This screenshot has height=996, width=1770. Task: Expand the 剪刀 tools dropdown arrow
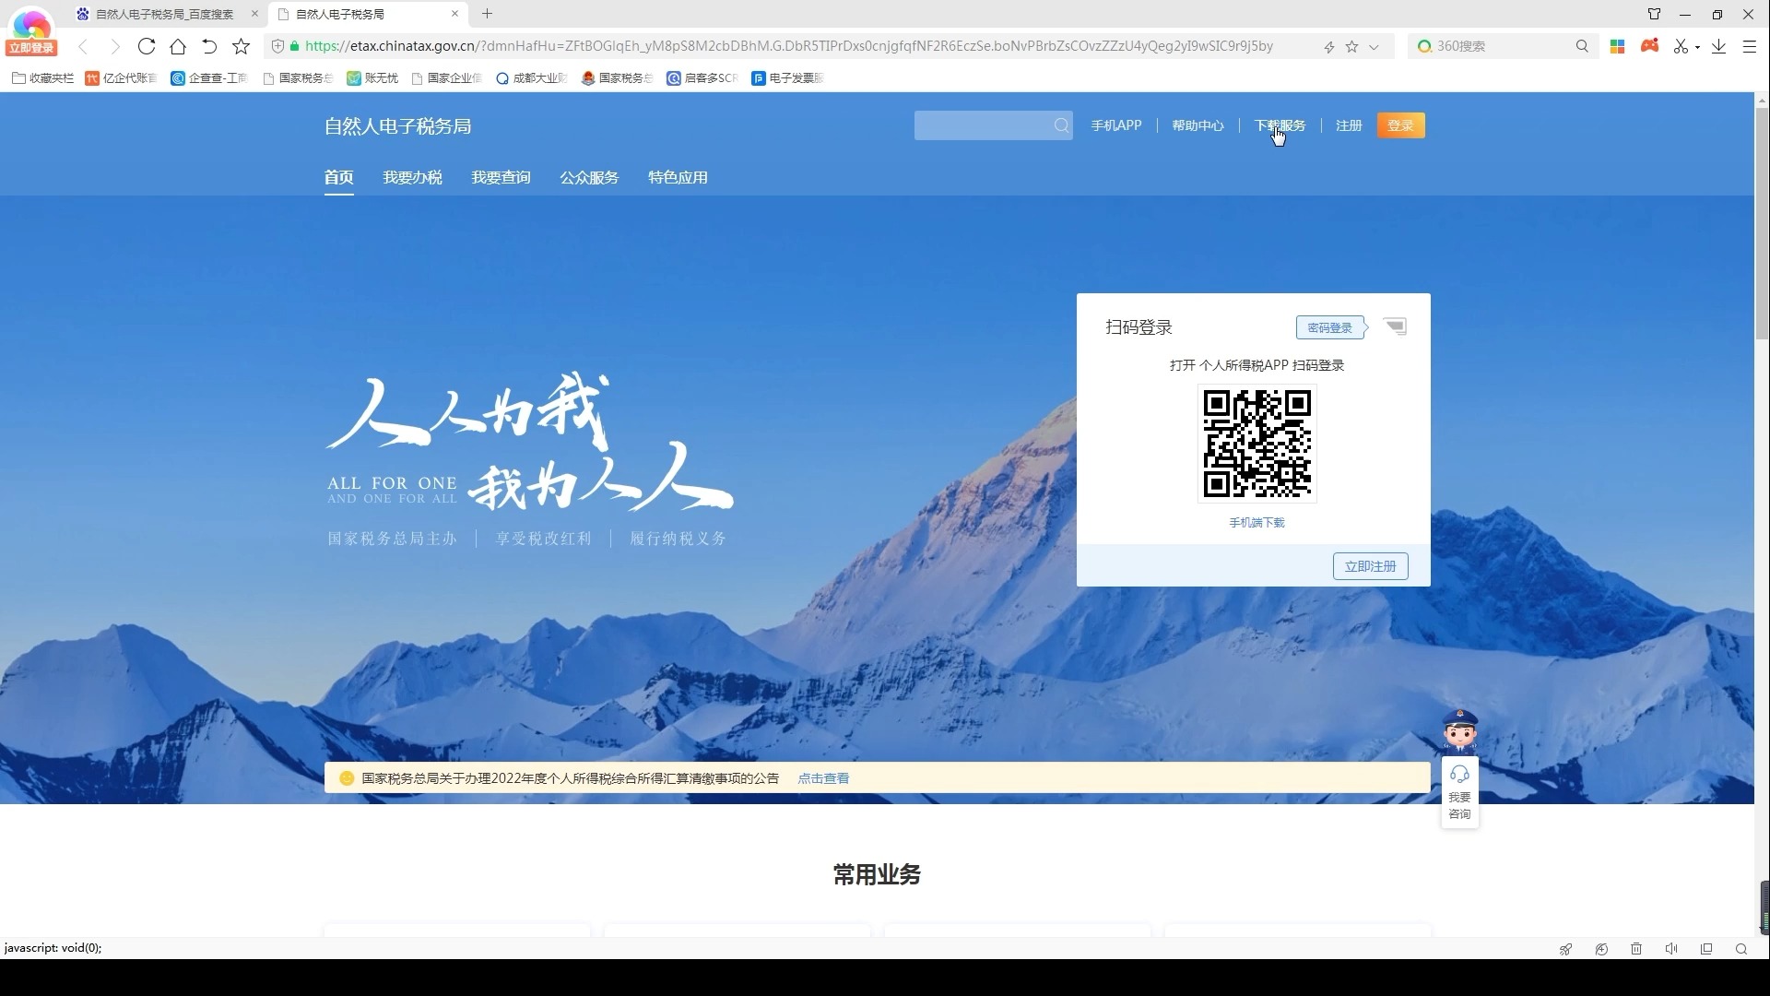(1697, 46)
